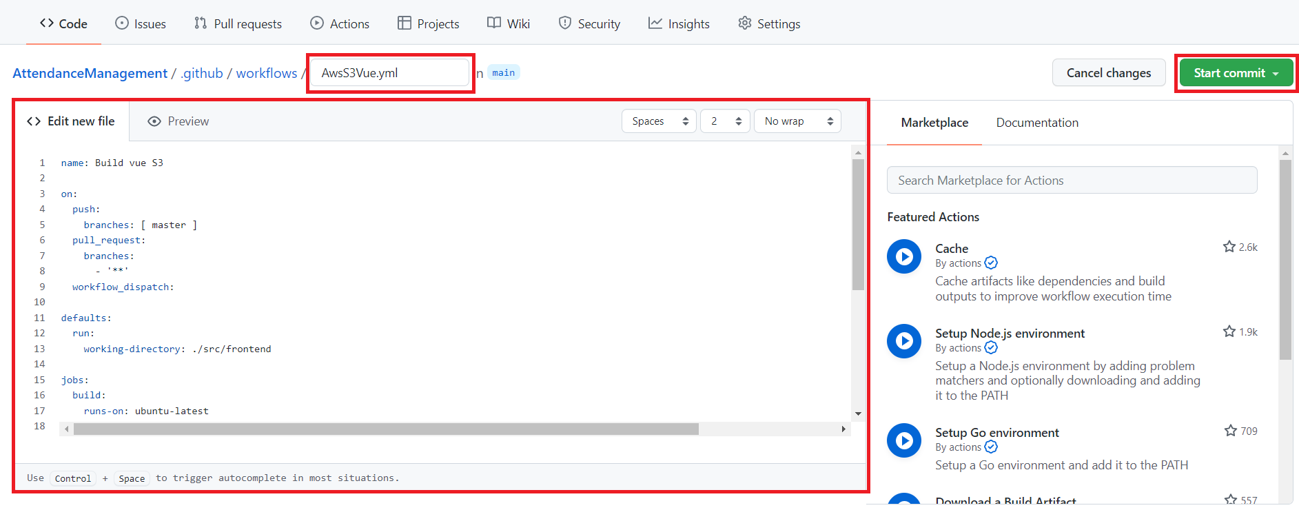
Task: Click the AttendanceManagement repository link
Action: tap(90, 73)
